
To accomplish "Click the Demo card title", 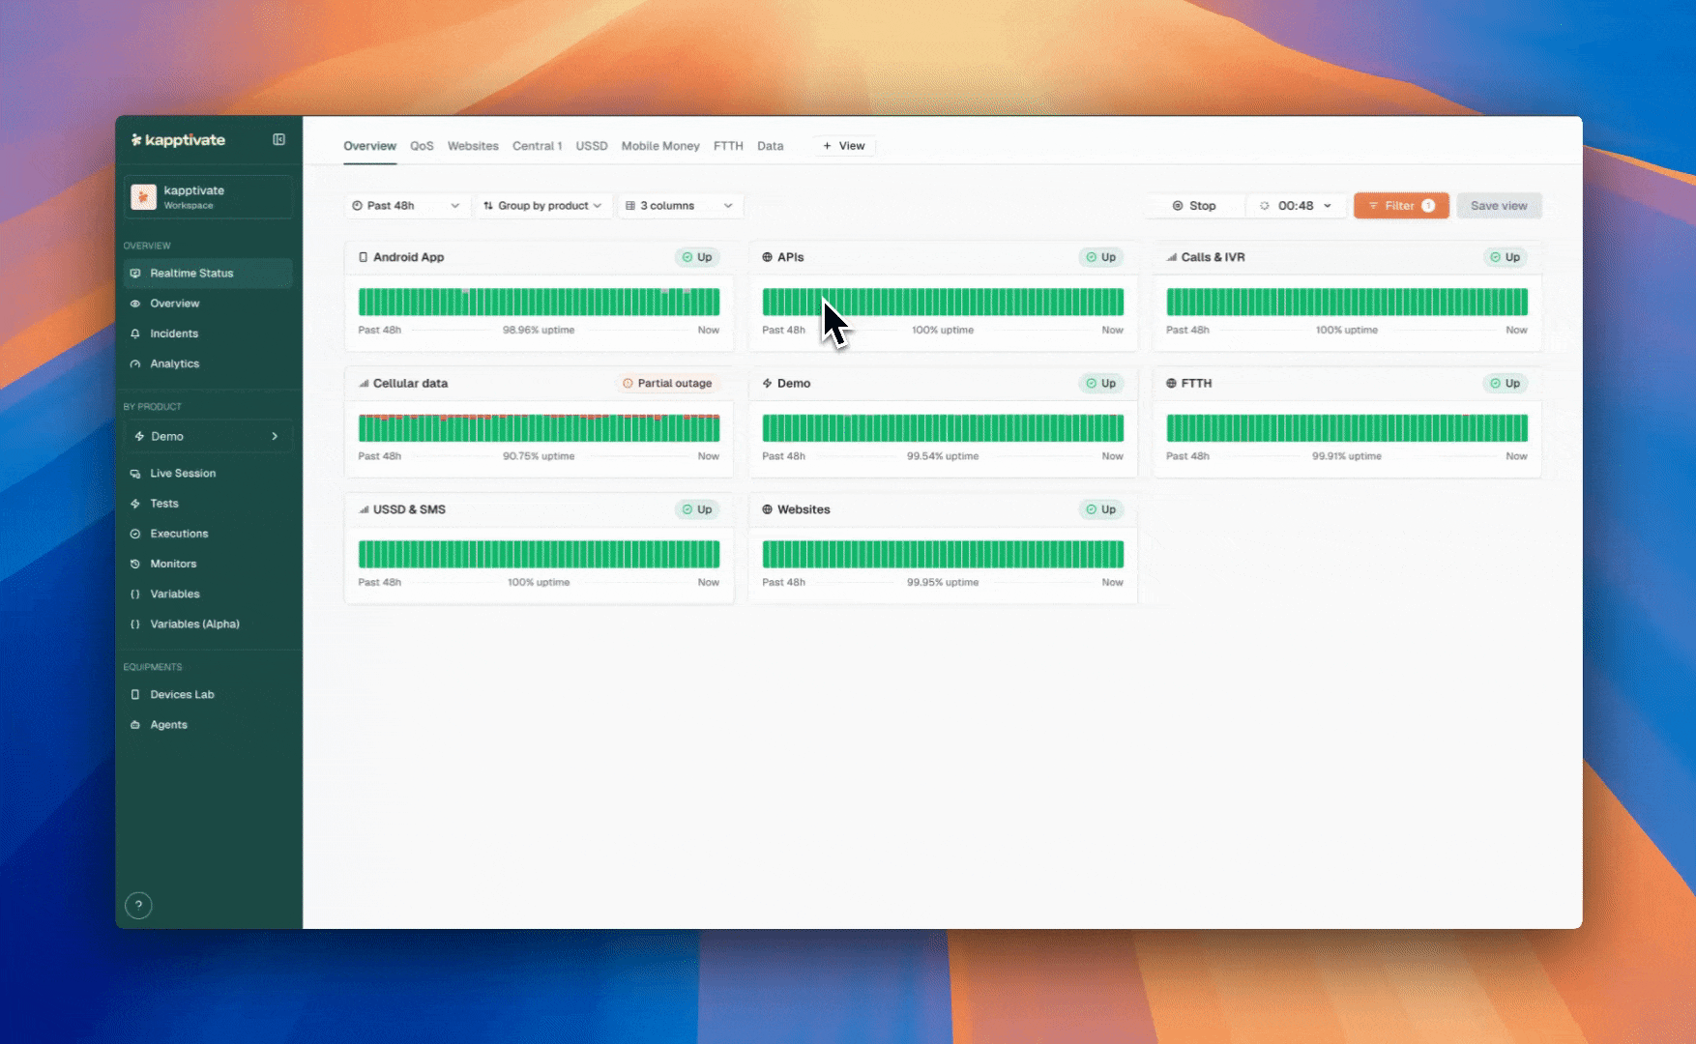I will click(794, 384).
